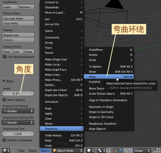This screenshot has width=161, height=153.
Task: Open the History... button
Action: (18, 40)
